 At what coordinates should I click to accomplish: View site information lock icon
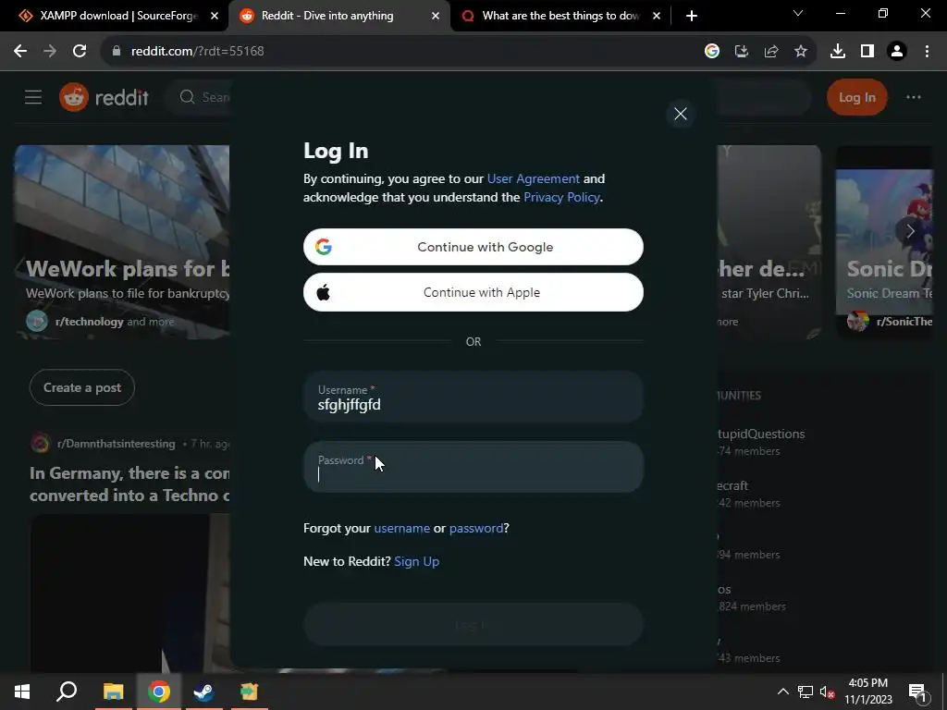117,52
